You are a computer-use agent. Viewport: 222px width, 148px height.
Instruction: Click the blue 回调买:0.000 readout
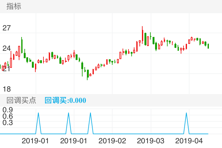click(65, 100)
